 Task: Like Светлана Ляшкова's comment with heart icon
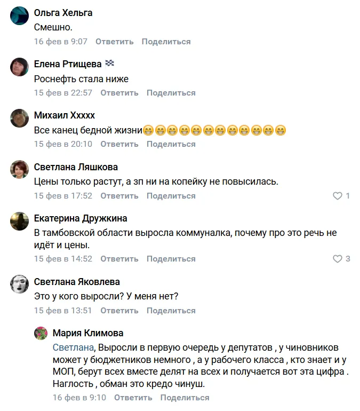(337, 196)
